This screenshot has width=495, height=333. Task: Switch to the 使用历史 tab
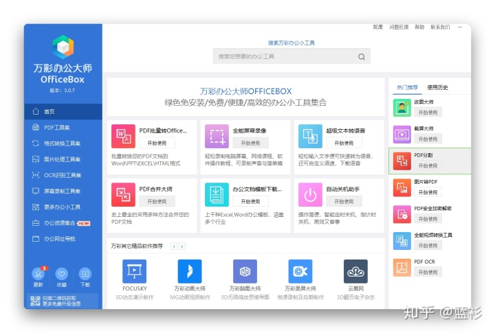(x=437, y=87)
